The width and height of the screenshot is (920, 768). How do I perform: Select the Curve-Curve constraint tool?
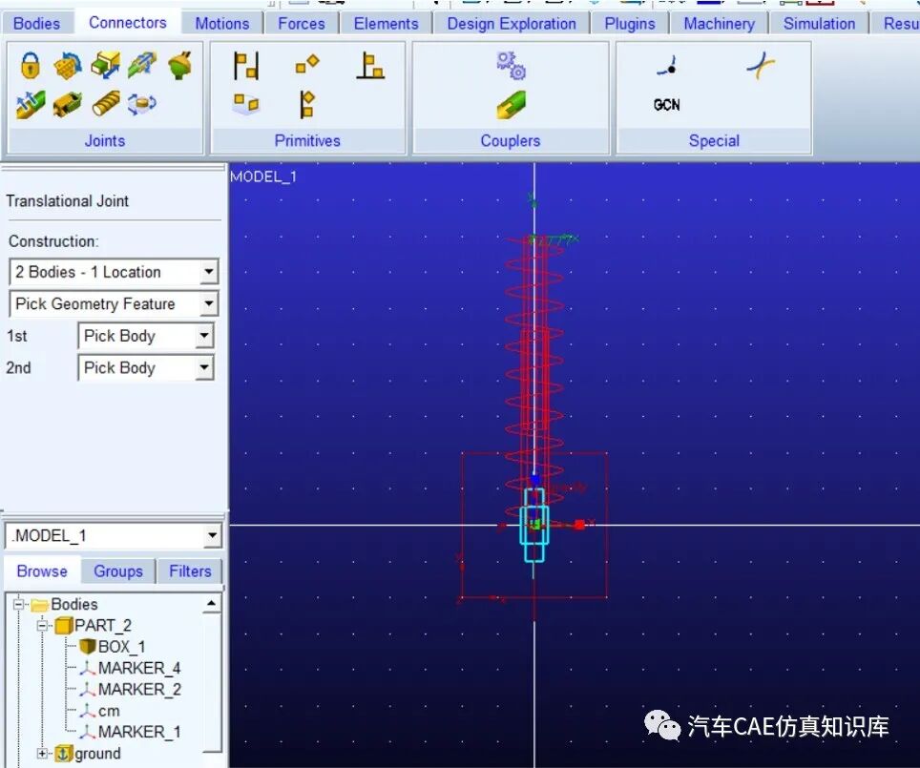[761, 65]
